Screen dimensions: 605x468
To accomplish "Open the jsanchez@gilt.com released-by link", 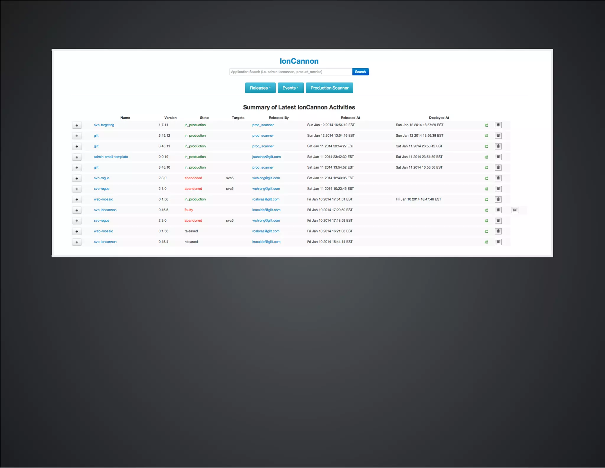I will click(266, 157).
